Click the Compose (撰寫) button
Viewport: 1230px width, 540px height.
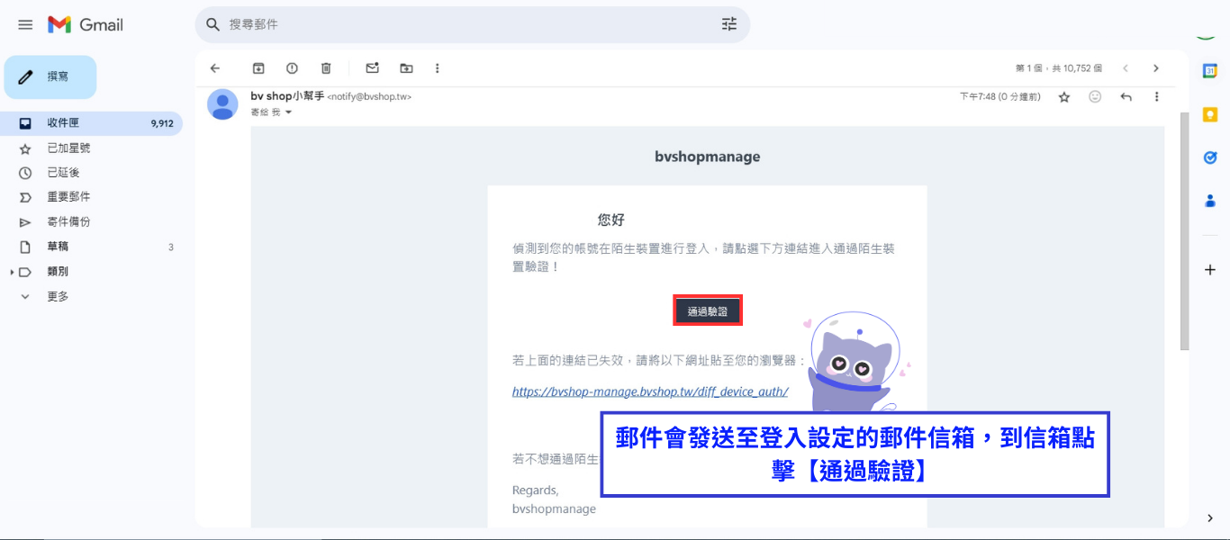pos(50,77)
